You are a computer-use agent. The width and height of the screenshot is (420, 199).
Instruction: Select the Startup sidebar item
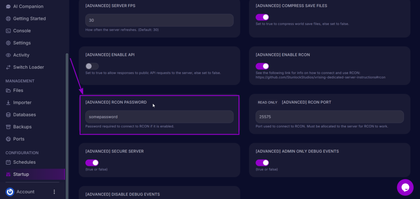pyautogui.click(x=32, y=174)
